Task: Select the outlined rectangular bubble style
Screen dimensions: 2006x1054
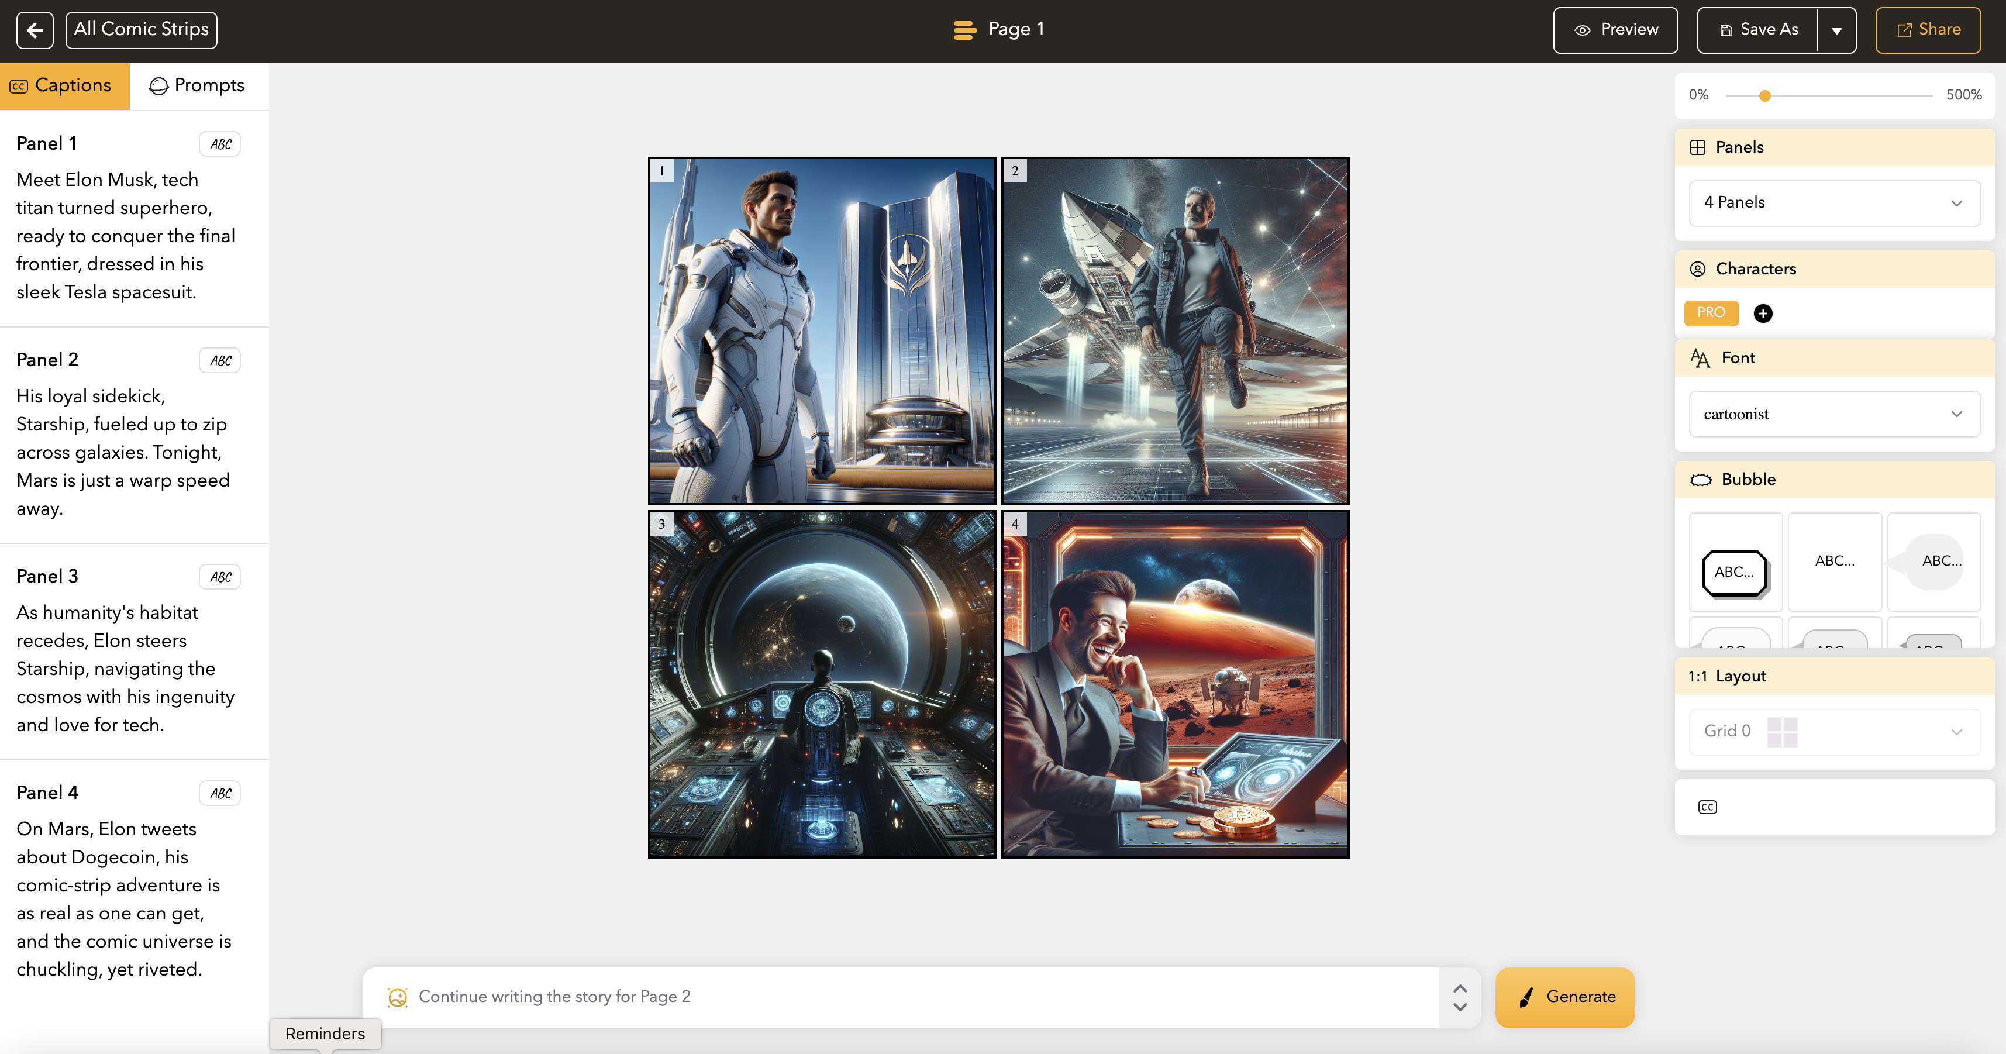Action: click(1734, 572)
